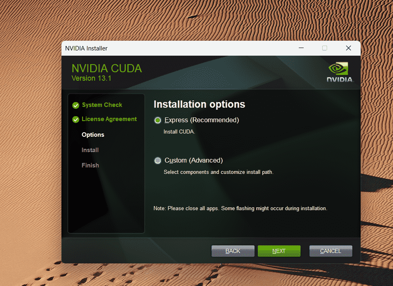Click CANCEL to abort installation
Viewport: 393px width, 286px height.
(331, 251)
